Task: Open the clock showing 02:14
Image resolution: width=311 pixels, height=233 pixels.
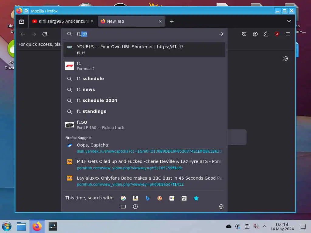Action: click(282, 226)
